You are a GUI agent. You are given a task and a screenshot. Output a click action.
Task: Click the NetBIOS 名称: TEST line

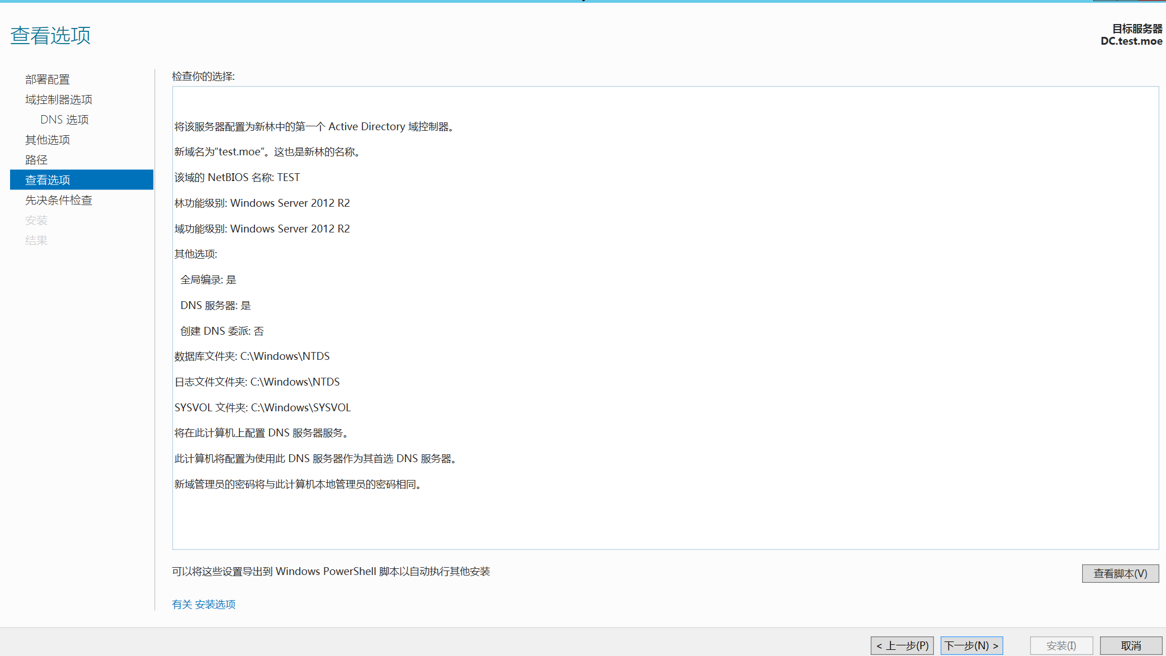coord(237,178)
